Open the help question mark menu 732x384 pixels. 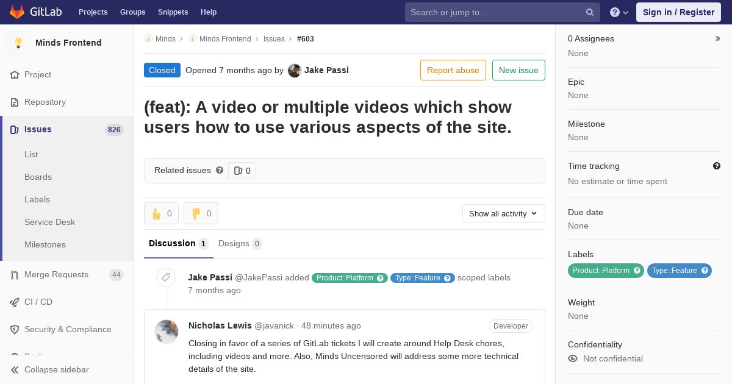point(619,12)
